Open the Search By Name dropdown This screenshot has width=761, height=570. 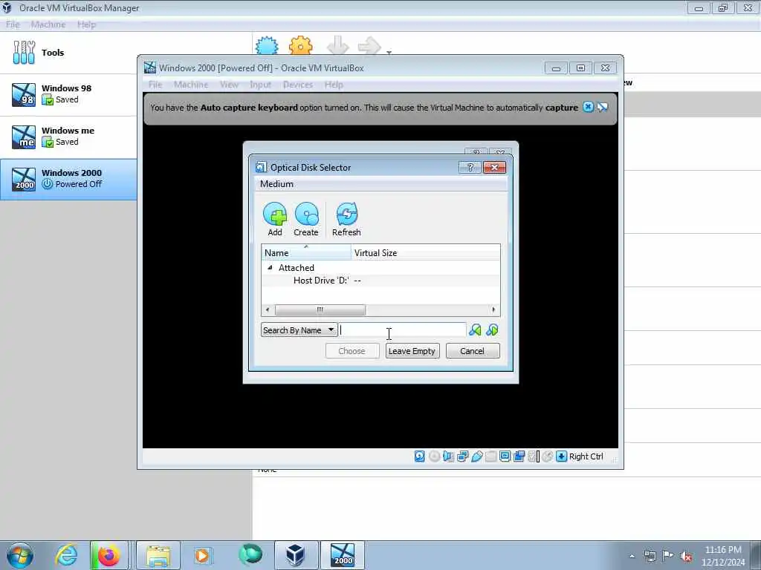click(x=299, y=330)
